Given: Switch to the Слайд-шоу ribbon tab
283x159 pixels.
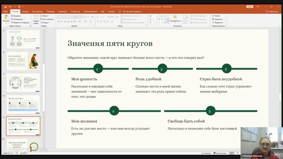Looking at the screenshot, I should 75,11.
